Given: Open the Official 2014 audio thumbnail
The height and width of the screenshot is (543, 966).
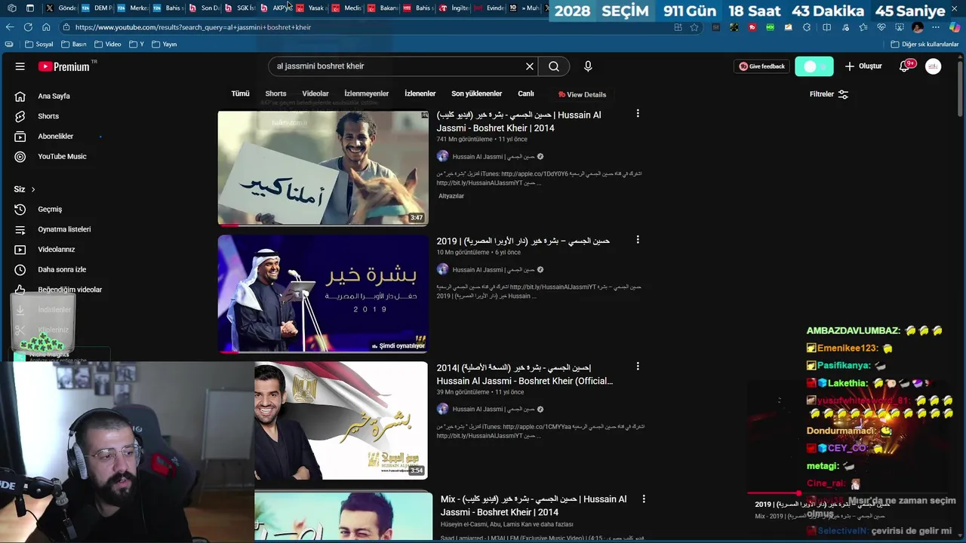Looking at the screenshot, I should point(341,420).
